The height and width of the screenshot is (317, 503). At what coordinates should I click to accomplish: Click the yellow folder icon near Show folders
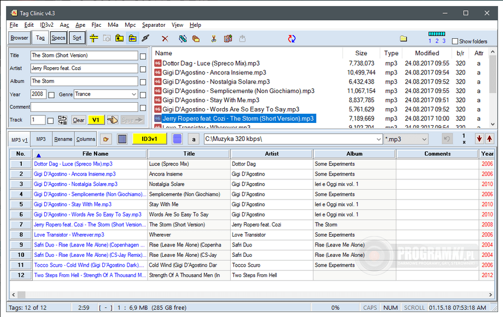click(403, 39)
